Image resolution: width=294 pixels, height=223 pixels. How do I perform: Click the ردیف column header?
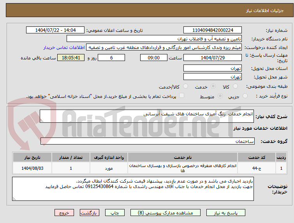click(x=281, y=157)
